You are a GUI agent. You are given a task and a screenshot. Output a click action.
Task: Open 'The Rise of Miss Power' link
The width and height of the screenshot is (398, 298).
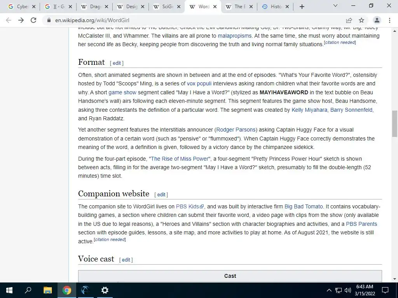(x=180, y=159)
